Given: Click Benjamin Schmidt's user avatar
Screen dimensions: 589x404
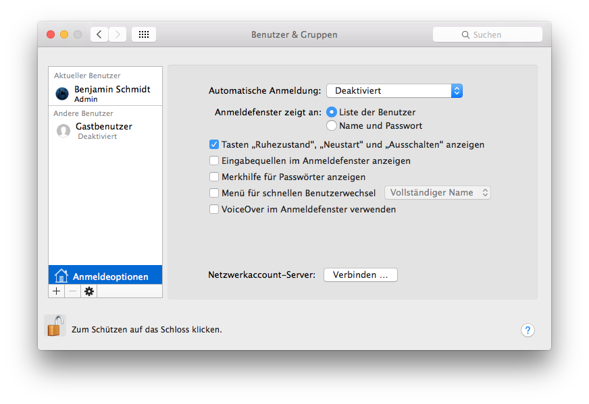Looking at the screenshot, I should point(62,94).
